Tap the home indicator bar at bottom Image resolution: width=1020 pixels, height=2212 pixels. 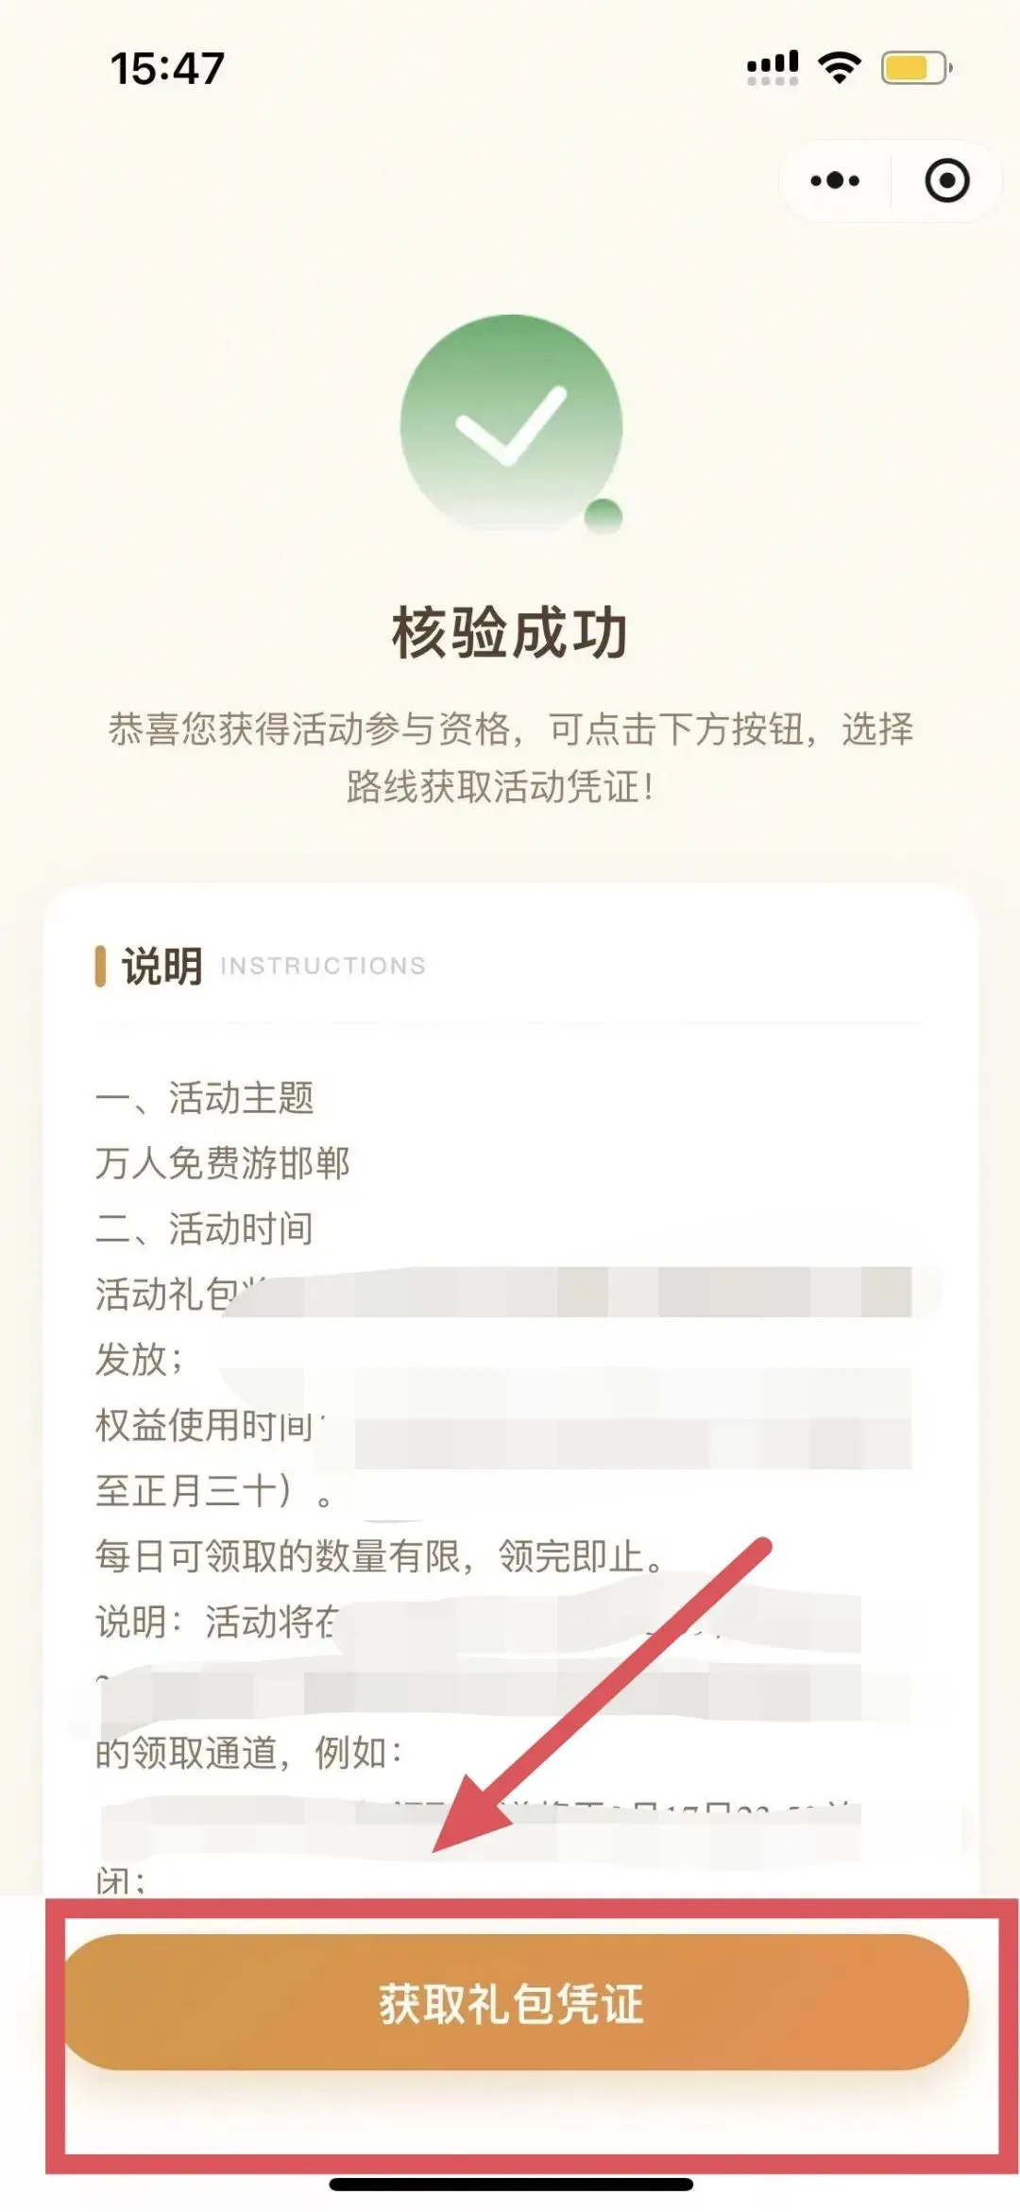(511, 2184)
